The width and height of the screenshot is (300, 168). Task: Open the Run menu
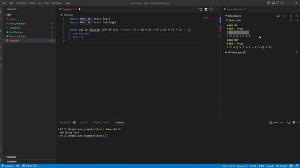coord(46,3)
